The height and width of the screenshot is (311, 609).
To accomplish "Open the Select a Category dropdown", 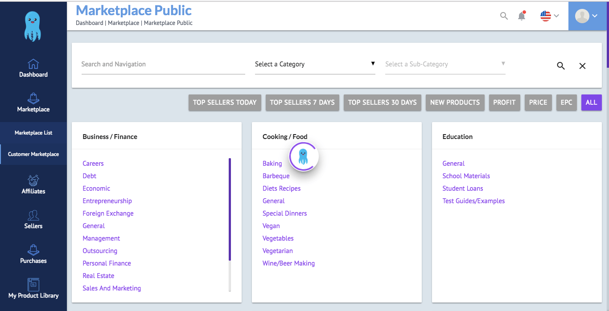I will (315, 64).
